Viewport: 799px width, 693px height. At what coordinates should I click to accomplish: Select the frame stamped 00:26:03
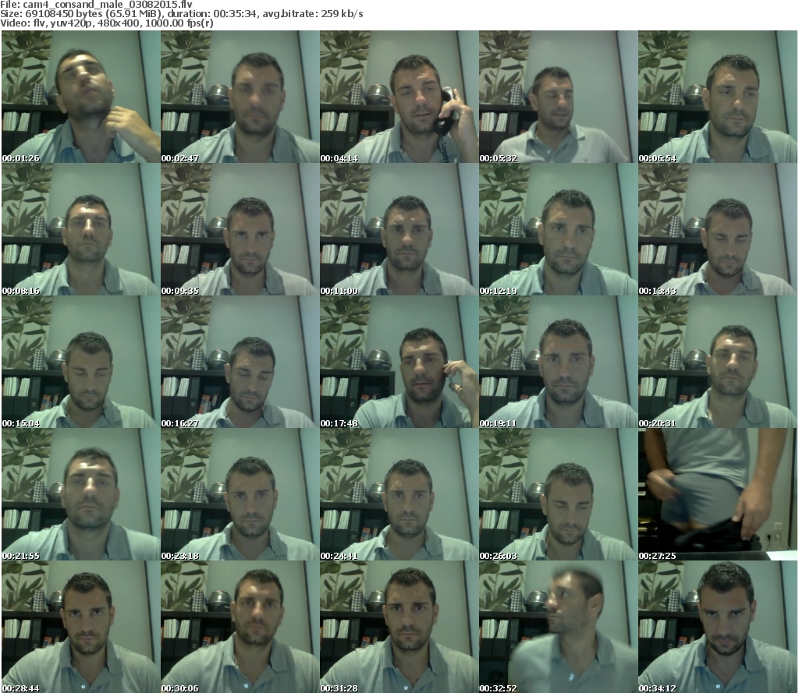coord(558,494)
